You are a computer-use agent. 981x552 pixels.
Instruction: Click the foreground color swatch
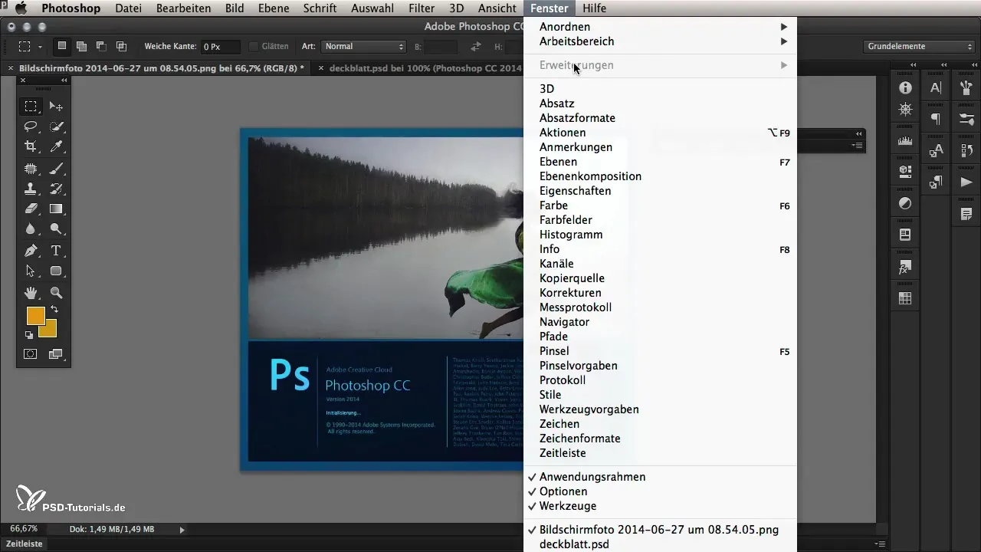click(35, 315)
